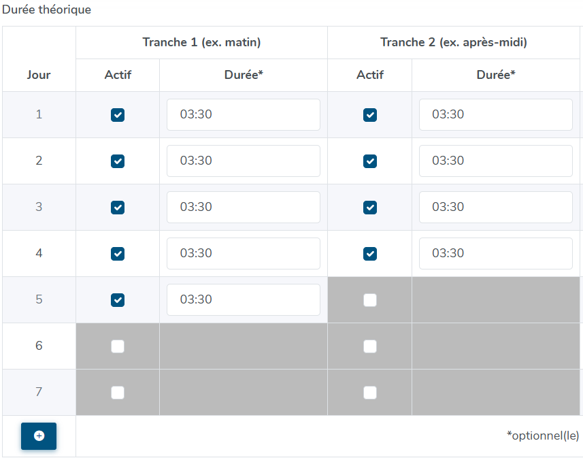
Task: Click Tranche 2 Durée input for day 4
Action: (x=496, y=253)
